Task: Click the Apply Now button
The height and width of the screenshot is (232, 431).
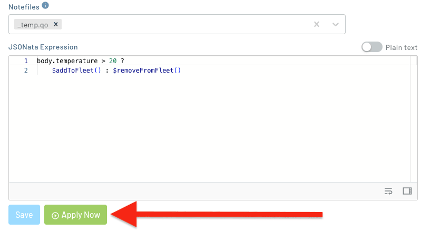Action: [x=75, y=215]
